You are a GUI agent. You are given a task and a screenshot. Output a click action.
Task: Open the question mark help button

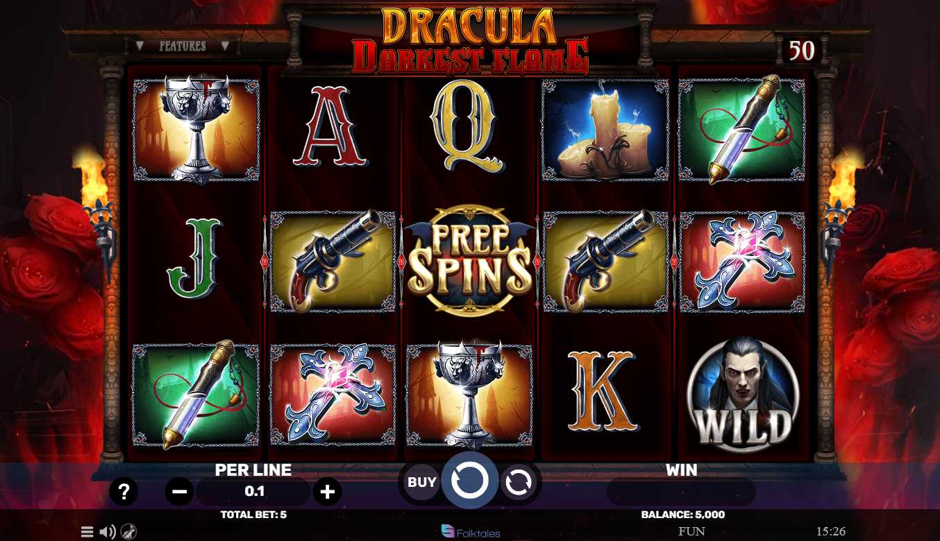(x=124, y=492)
